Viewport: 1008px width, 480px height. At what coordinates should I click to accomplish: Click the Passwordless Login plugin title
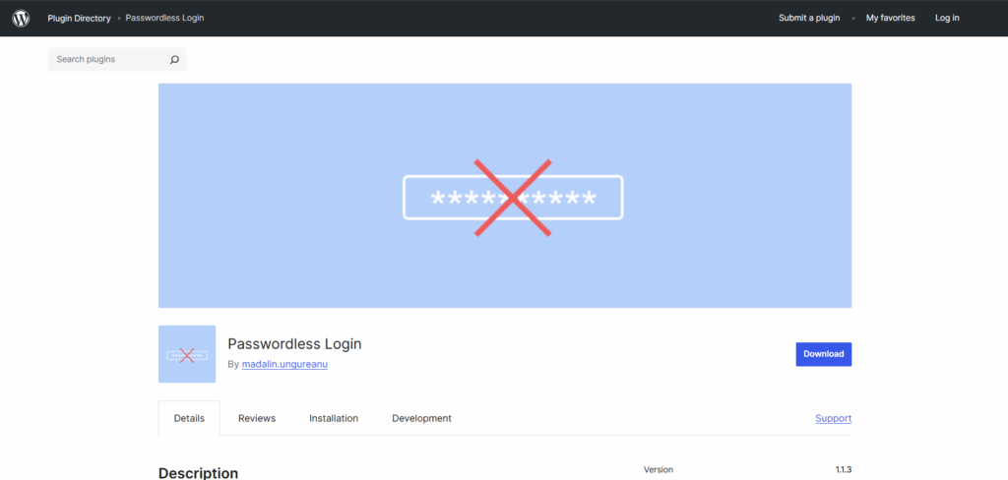point(294,344)
